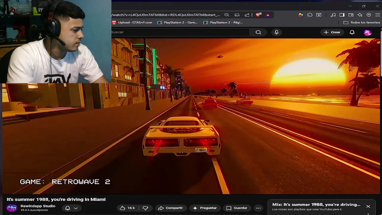The height and width of the screenshot is (215, 382).
Task: Click the video player to pause
Action: click(191, 116)
